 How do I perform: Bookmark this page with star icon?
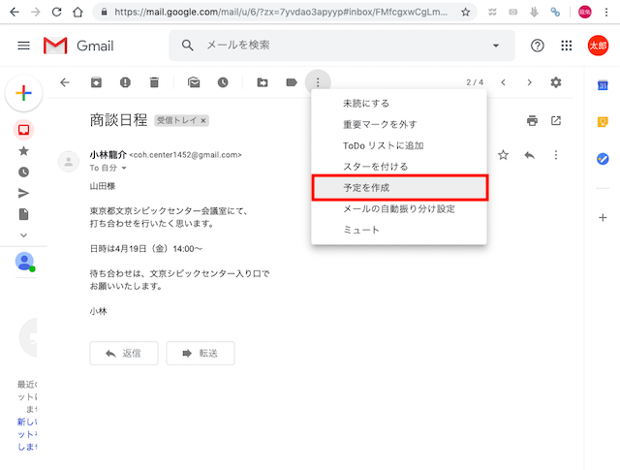[x=465, y=13]
